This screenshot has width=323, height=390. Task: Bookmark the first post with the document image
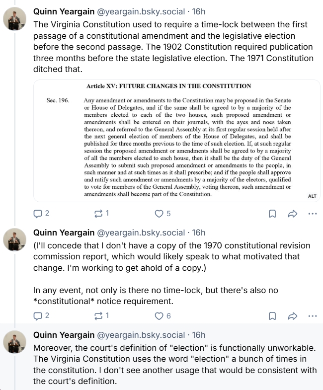point(272,214)
